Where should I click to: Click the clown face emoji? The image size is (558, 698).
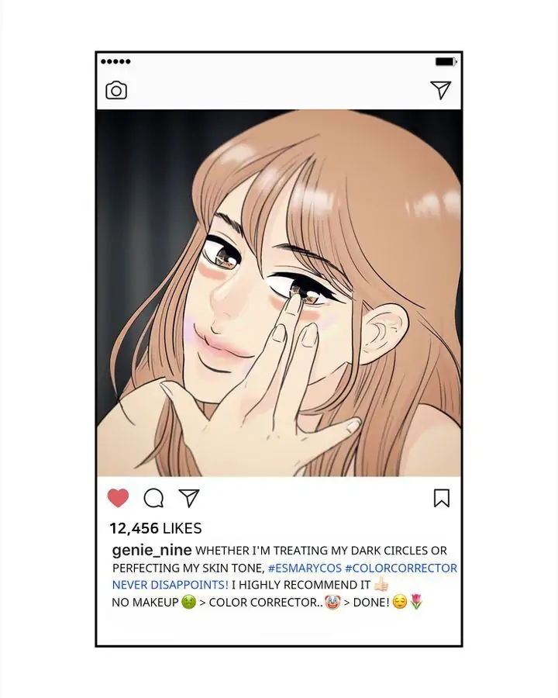pyautogui.click(x=332, y=603)
